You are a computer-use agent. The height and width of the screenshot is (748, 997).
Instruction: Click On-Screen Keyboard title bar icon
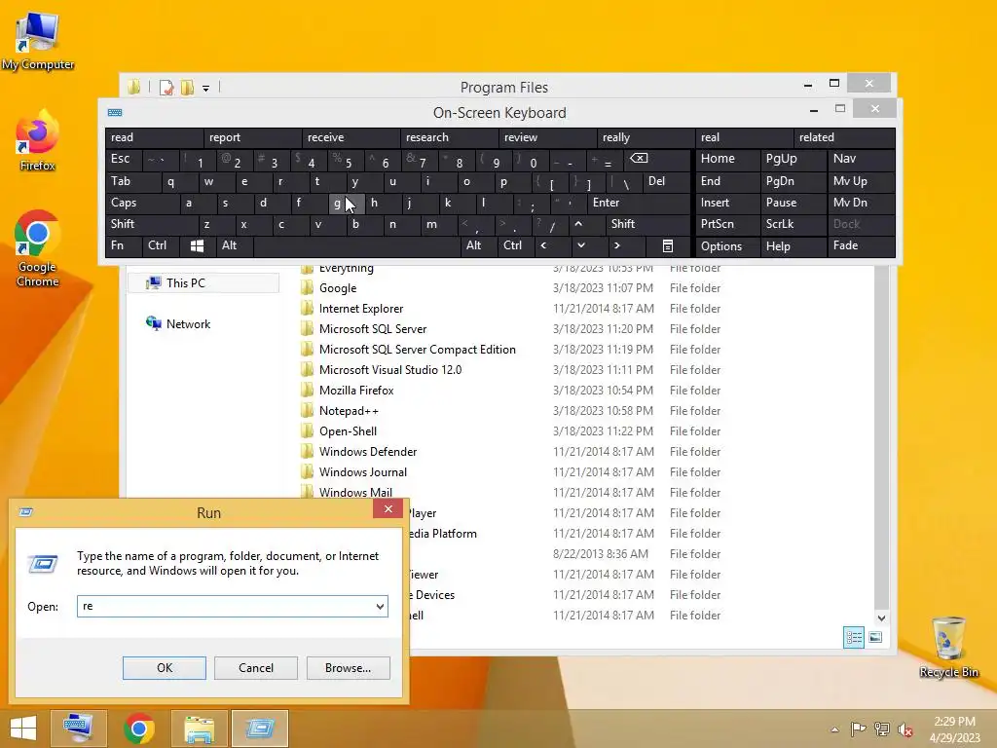click(x=115, y=113)
